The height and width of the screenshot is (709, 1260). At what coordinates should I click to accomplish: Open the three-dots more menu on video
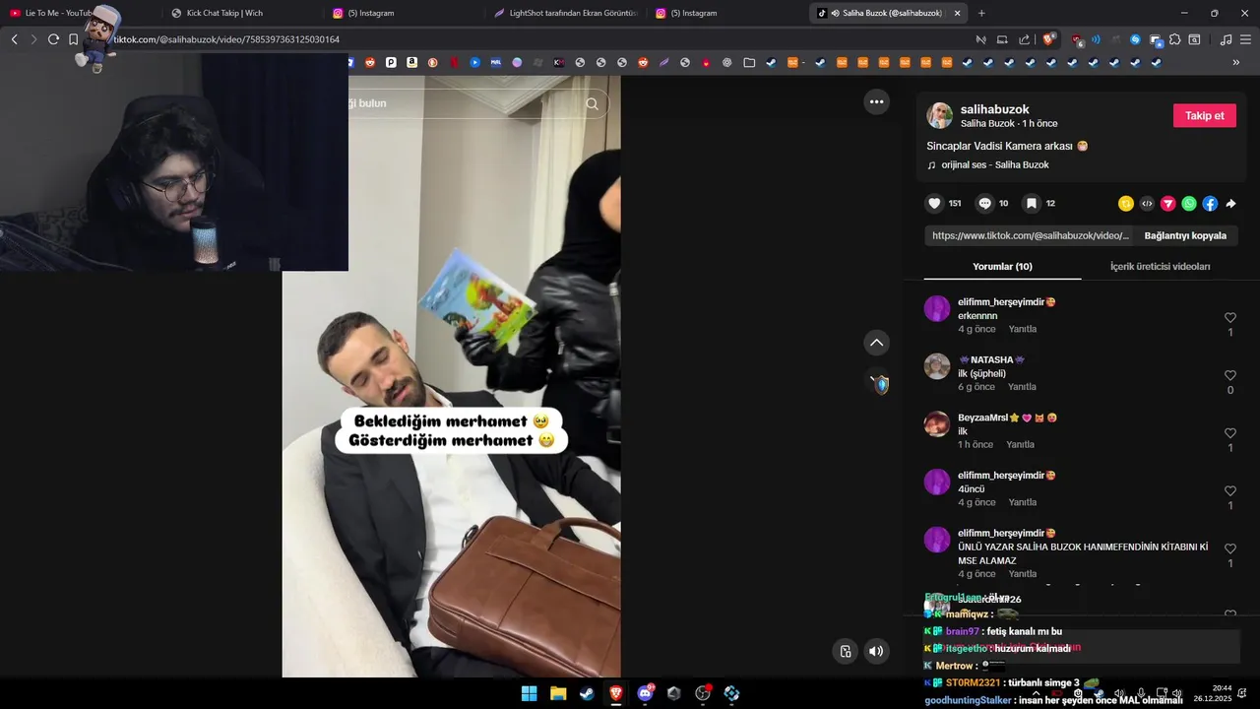876,101
